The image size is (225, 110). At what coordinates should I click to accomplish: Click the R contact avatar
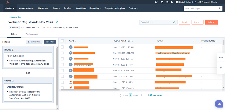(x=70, y=53)
